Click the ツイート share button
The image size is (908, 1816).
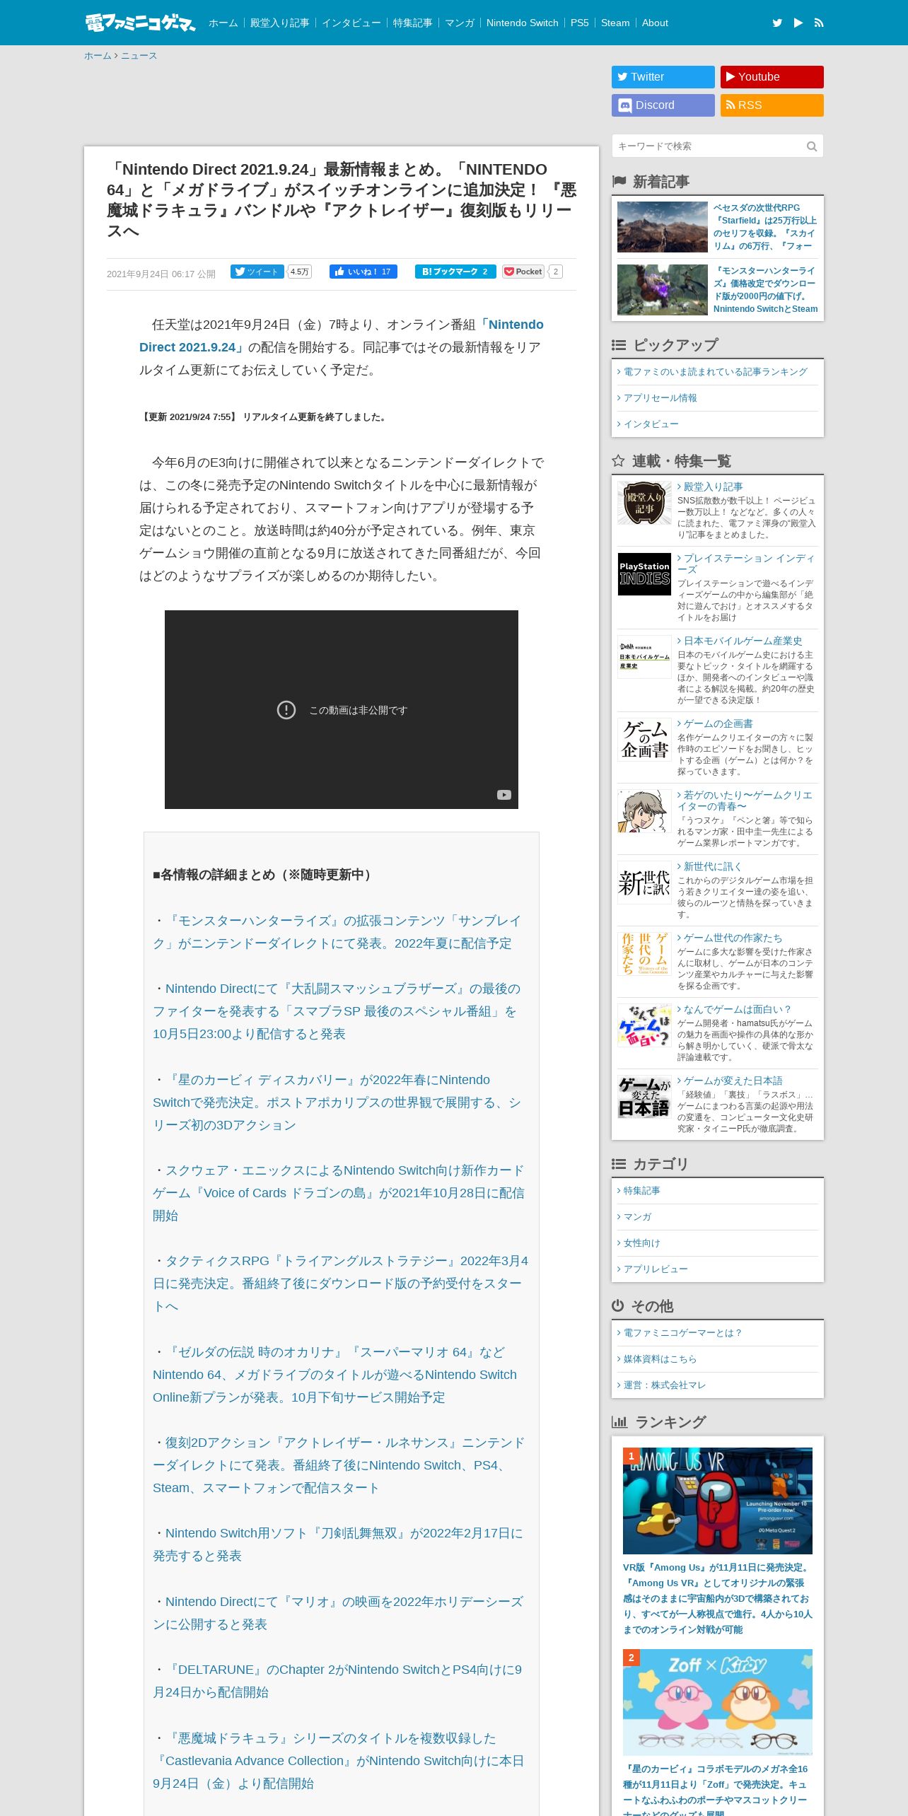(257, 272)
